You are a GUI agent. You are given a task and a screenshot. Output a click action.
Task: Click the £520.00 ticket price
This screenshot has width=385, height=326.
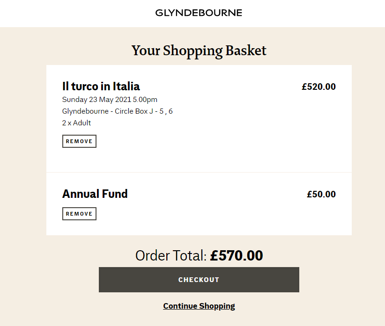[318, 87]
